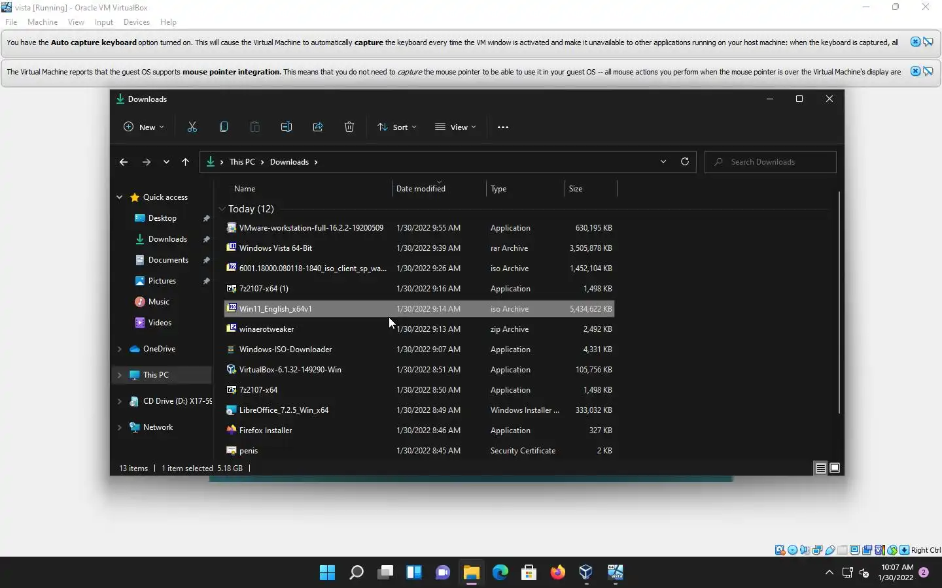Click the Copy icon in Explorer toolbar
This screenshot has width=942, height=588.
224,127
